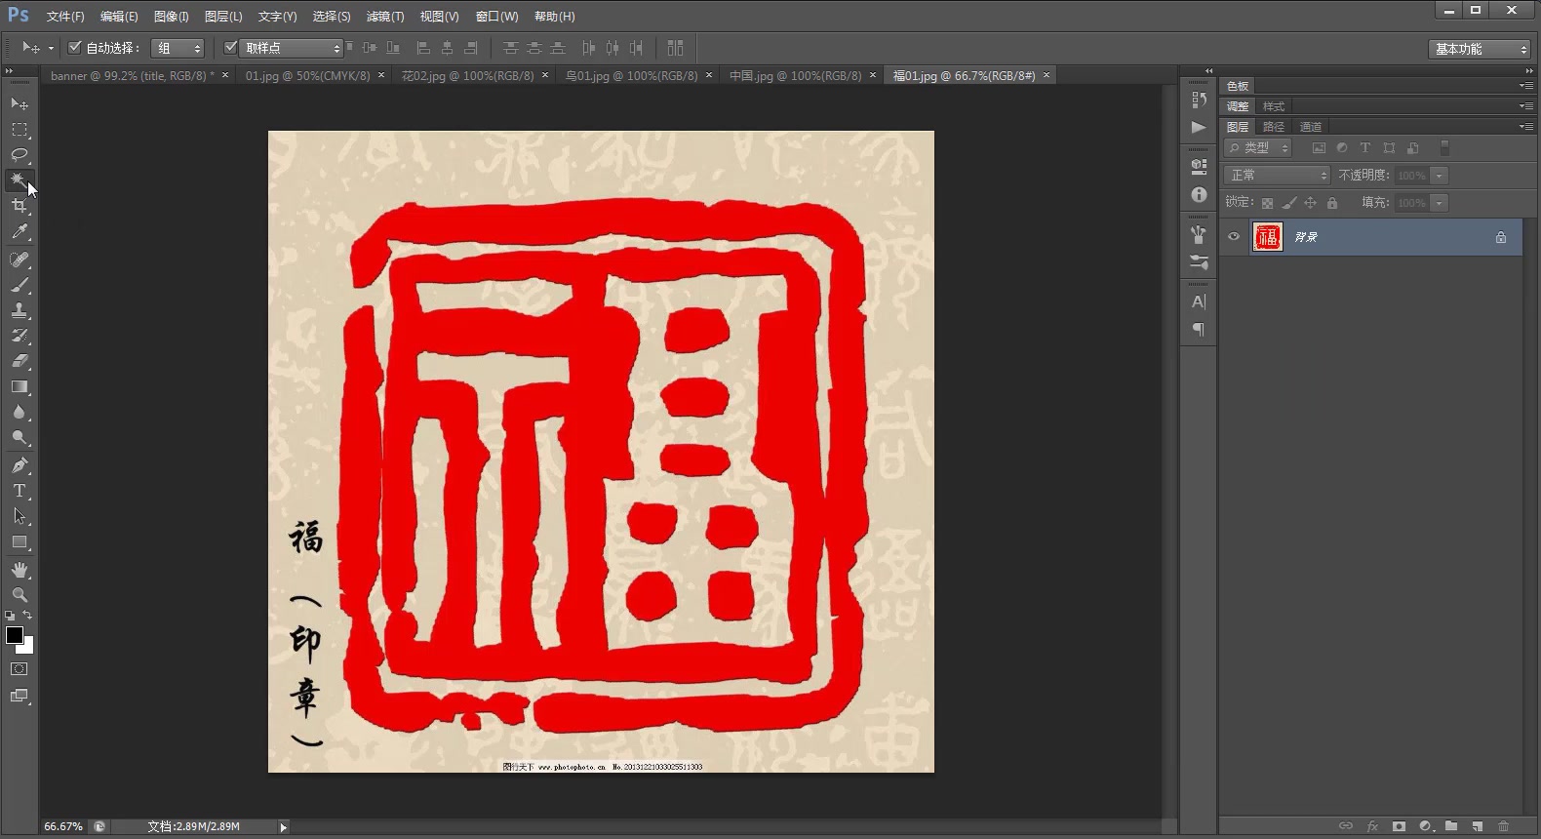Create a new layer
This screenshot has height=839, width=1541.
(1478, 826)
